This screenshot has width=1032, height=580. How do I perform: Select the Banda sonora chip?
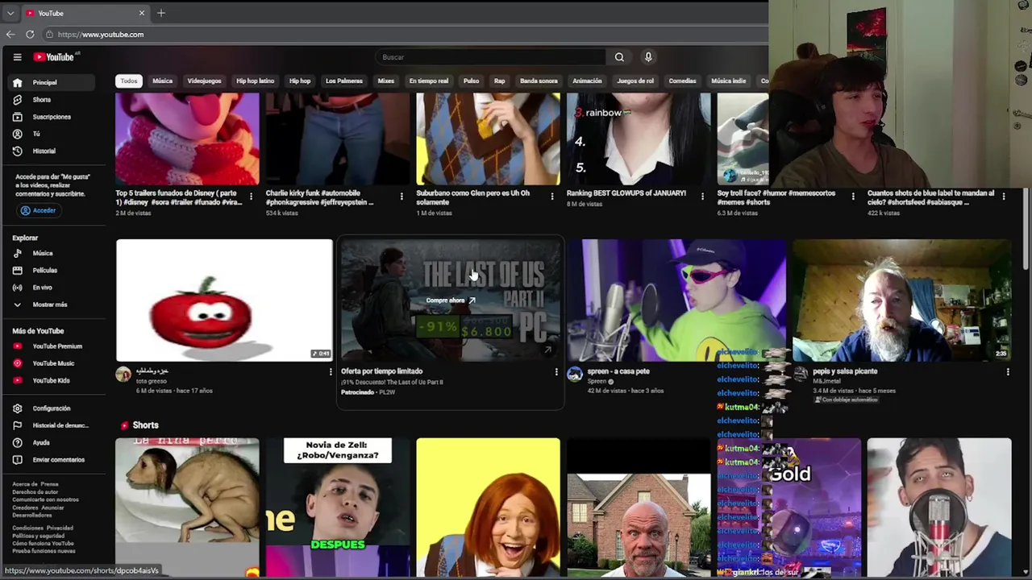click(x=539, y=81)
